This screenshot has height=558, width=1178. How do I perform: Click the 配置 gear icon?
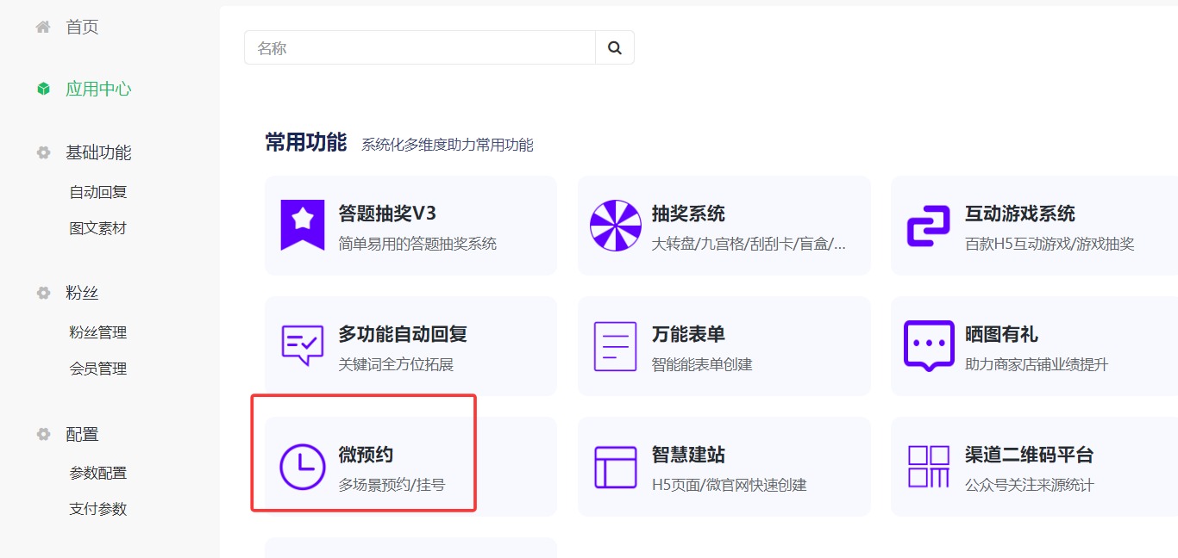42,434
